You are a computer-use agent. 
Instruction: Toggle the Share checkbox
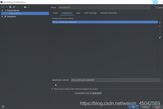click(156, 7)
